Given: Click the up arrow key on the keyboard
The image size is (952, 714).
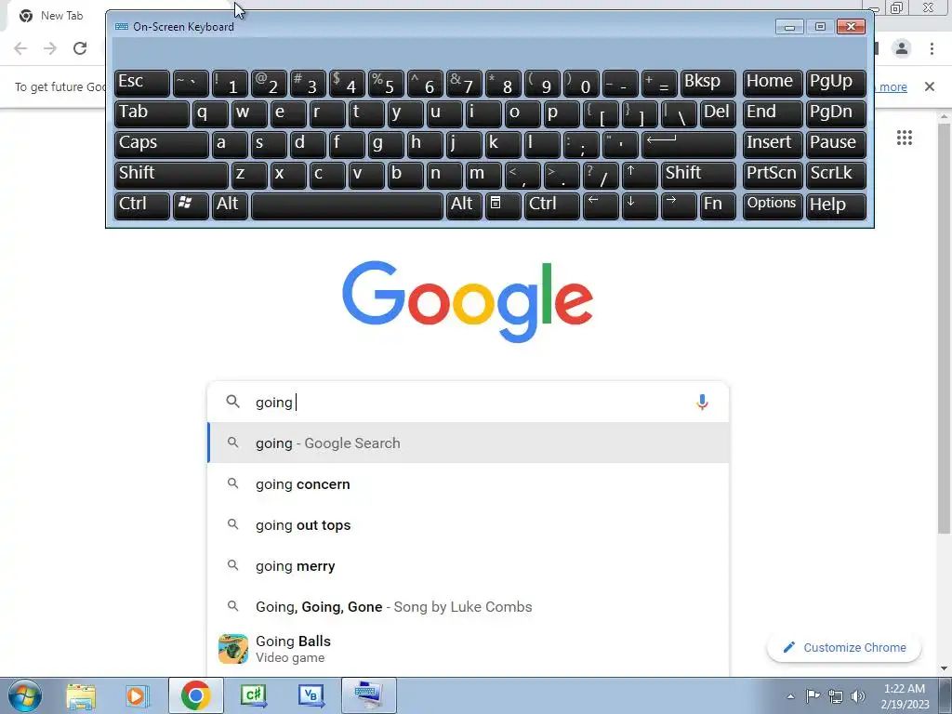Looking at the screenshot, I should (x=640, y=175).
